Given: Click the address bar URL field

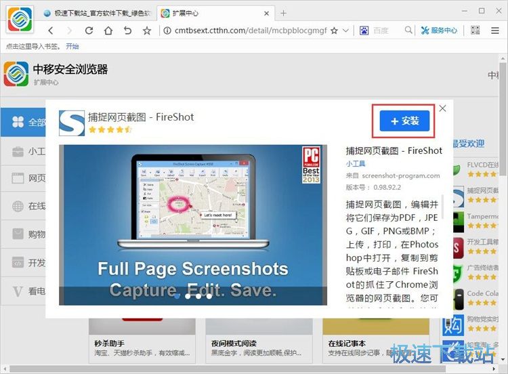Looking at the screenshot, I should tap(251, 30).
